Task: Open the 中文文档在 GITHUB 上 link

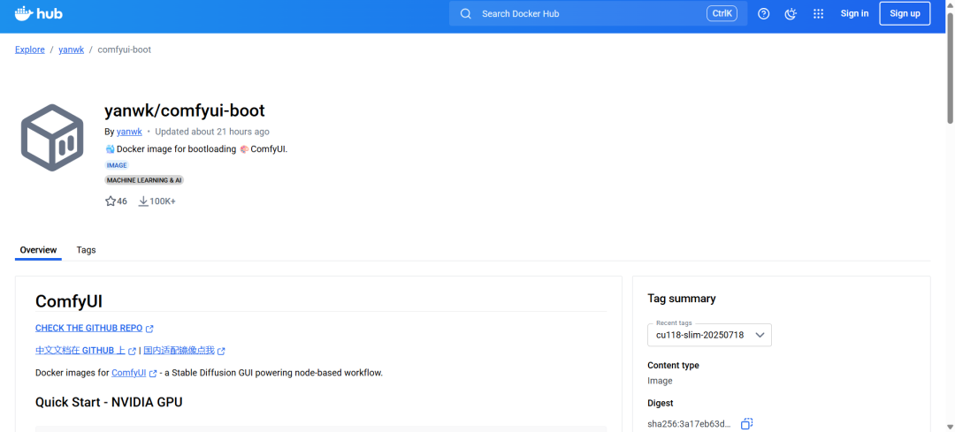Action: (80, 351)
